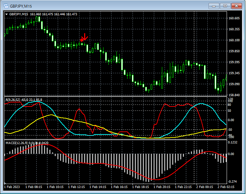Minimize the GBPJPY chart window
The image size is (246, 194).
coord(214,6)
